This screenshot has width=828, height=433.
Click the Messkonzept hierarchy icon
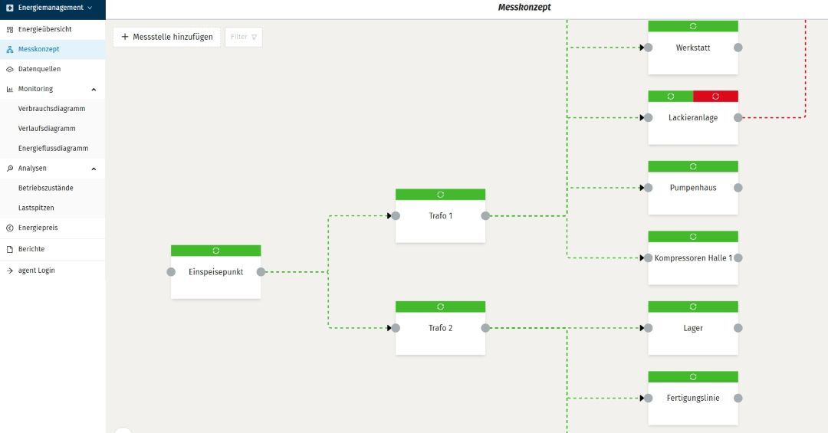click(9, 50)
